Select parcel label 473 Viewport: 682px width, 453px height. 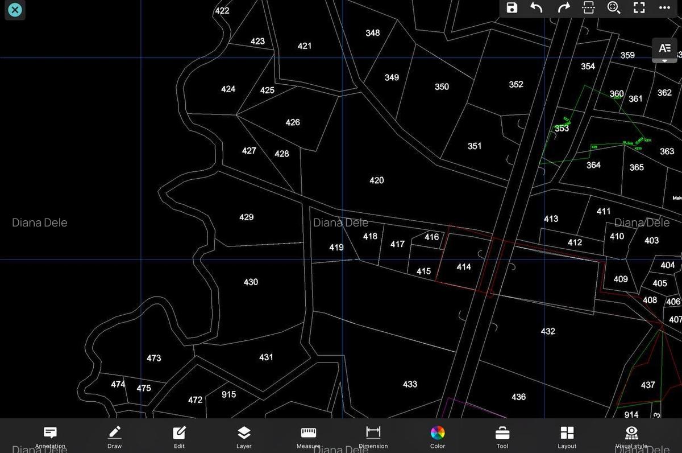pos(154,359)
